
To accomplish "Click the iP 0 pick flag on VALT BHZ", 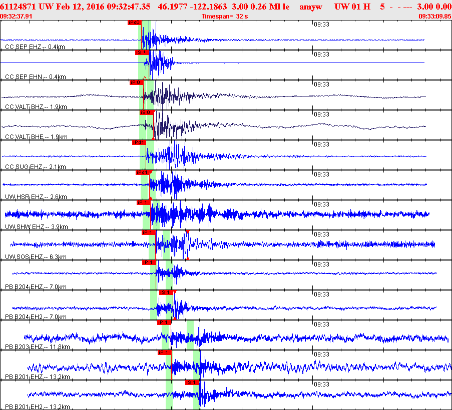I will [x=136, y=82].
